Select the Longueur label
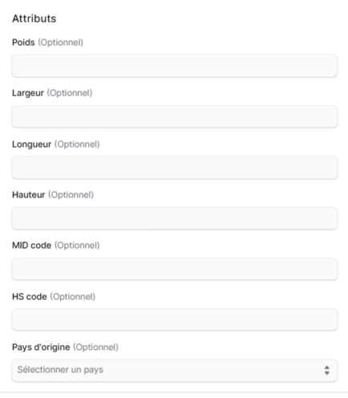The image size is (348, 398). click(x=32, y=144)
